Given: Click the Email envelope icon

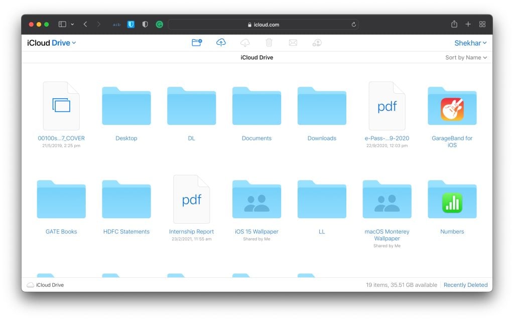Looking at the screenshot, I should [x=293, y=43].
